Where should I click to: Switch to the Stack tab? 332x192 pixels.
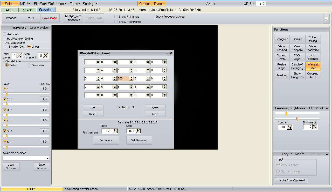(x=27, y=10)
